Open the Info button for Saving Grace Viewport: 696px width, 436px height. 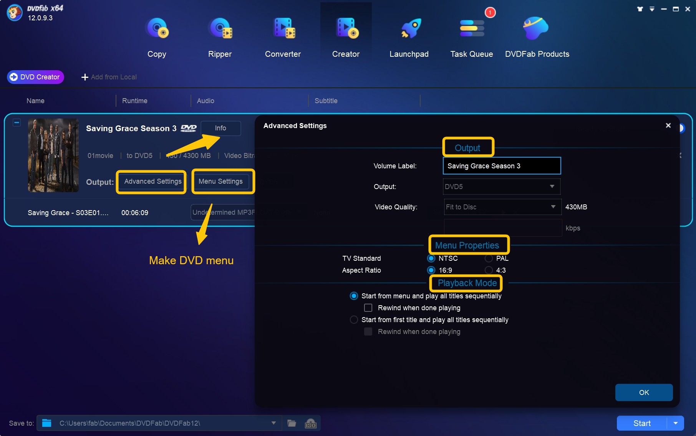[x=220, y=128]
